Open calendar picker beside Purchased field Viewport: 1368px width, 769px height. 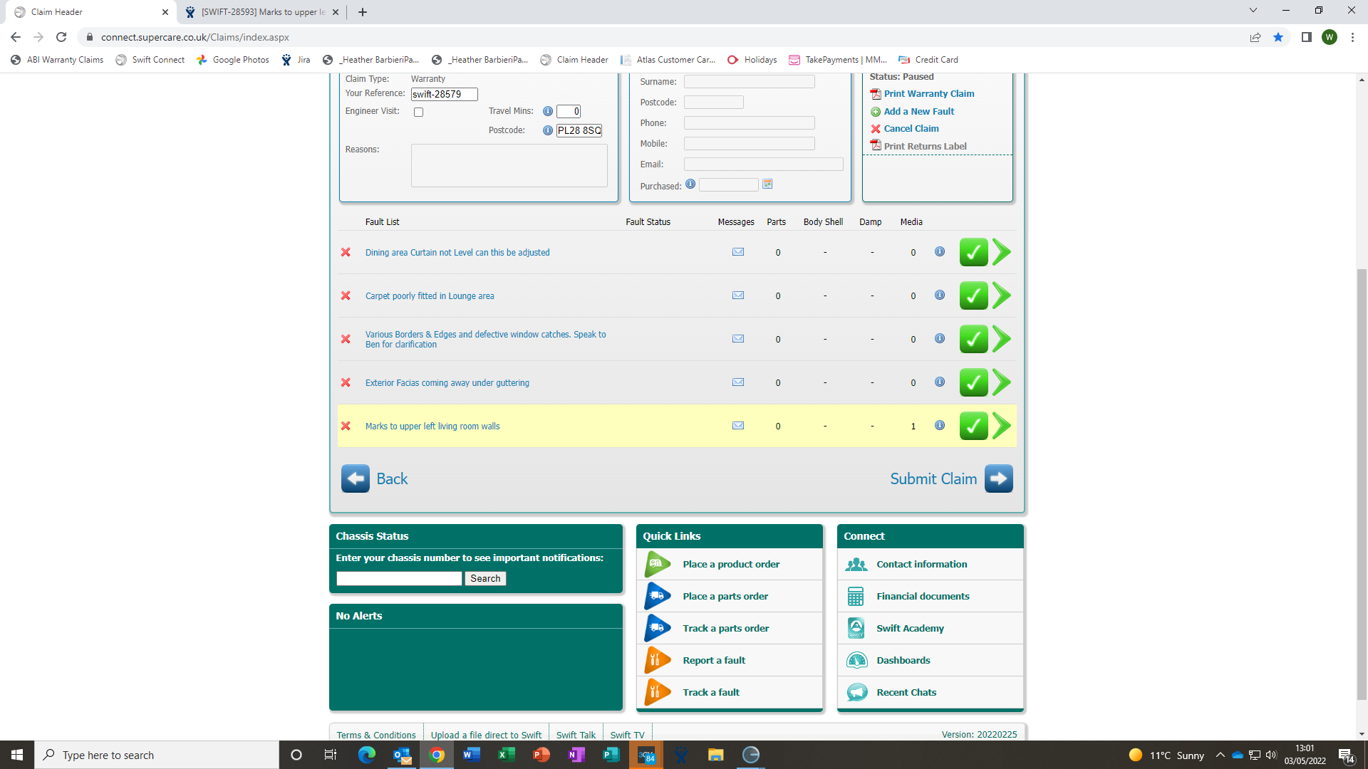[x=767, y=184]
